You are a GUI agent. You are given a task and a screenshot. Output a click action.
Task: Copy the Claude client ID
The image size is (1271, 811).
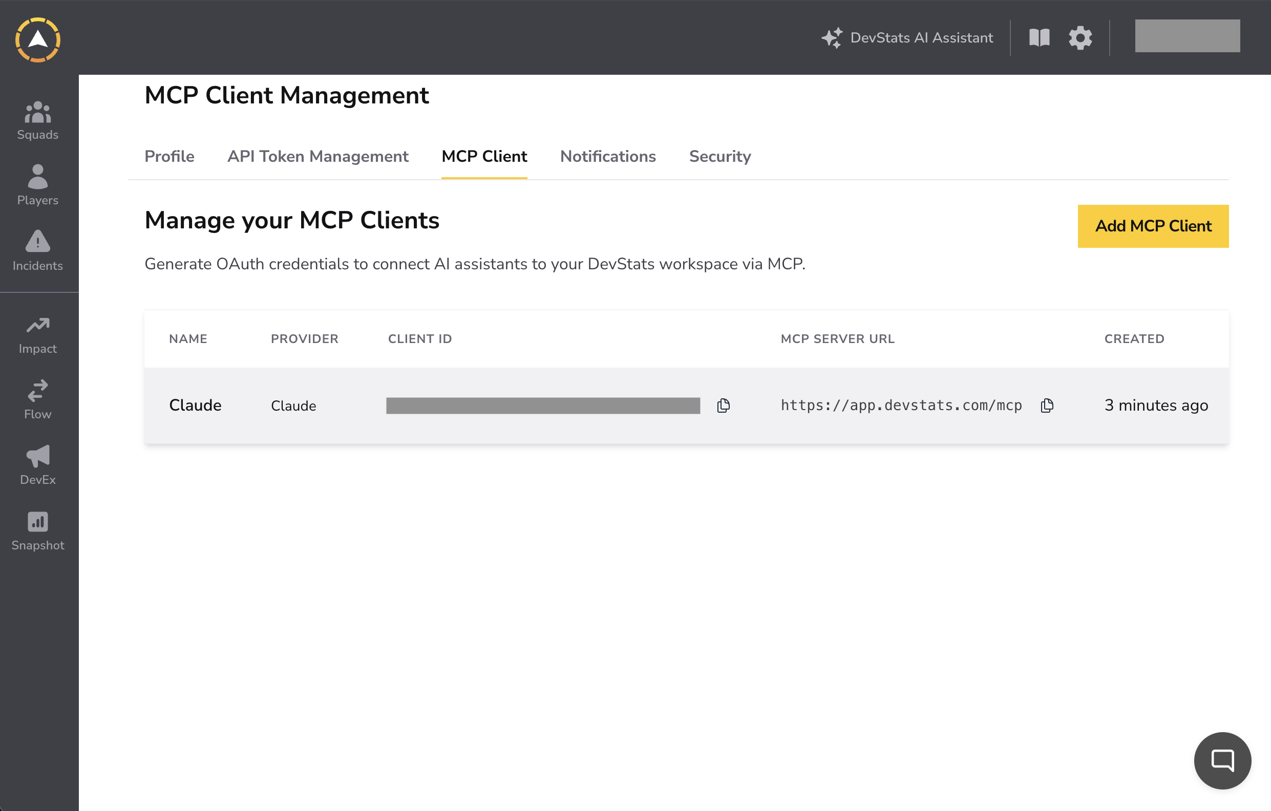724,405
